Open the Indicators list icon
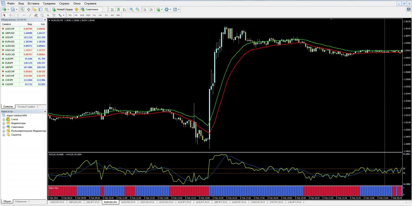Viewport: 412px width, 206px height. click(x=158, y=9)
